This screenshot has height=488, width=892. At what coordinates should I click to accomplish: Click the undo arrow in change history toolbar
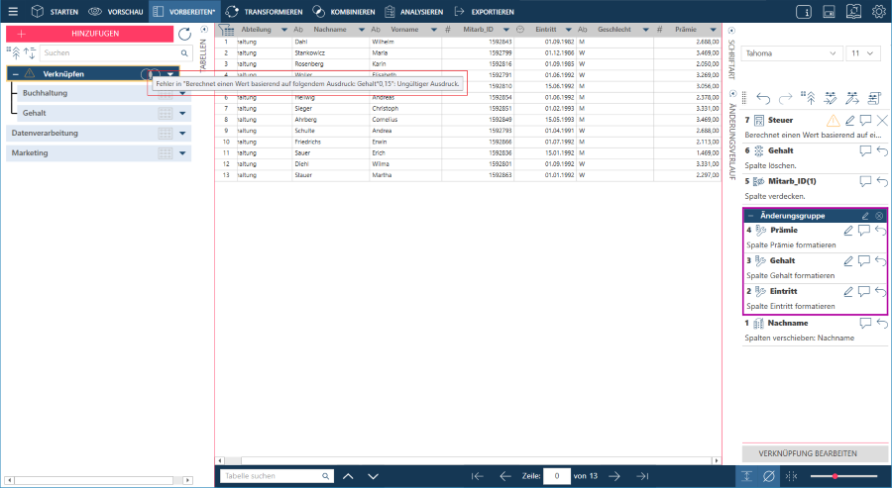point(763,98)
